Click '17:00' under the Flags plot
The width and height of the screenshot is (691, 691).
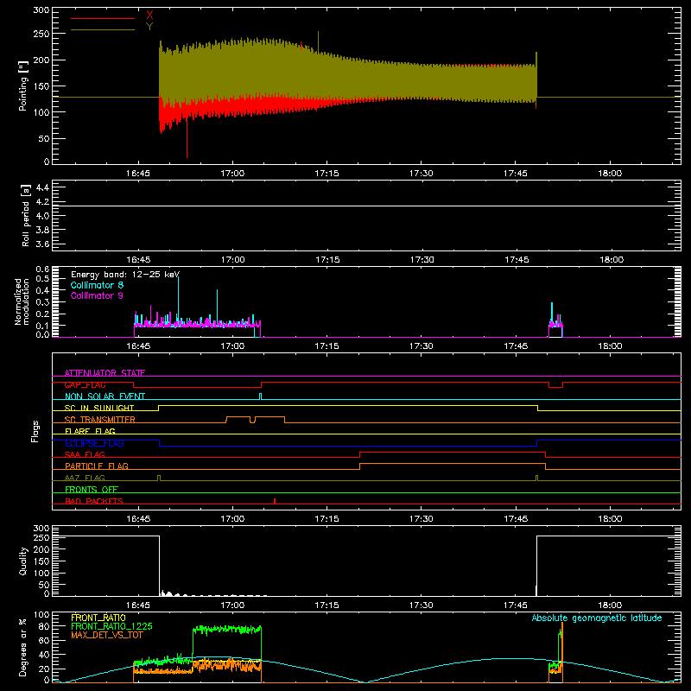click(232, 519)
